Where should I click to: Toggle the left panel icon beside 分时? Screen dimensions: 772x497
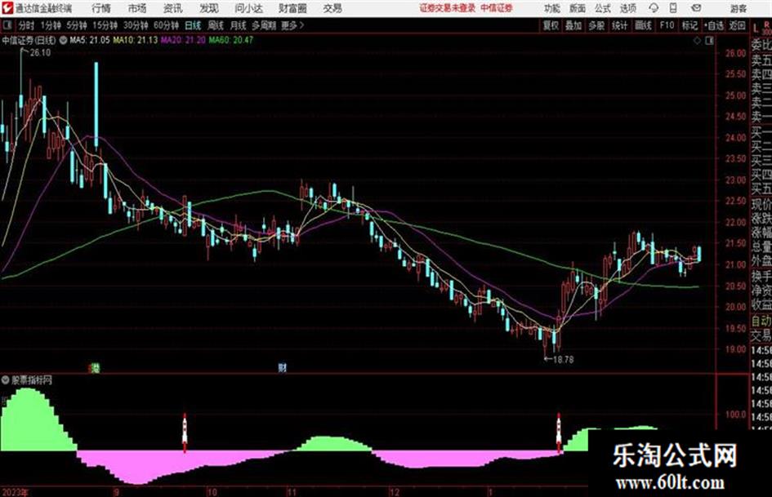pyautogui.click(x=7, y=25)
